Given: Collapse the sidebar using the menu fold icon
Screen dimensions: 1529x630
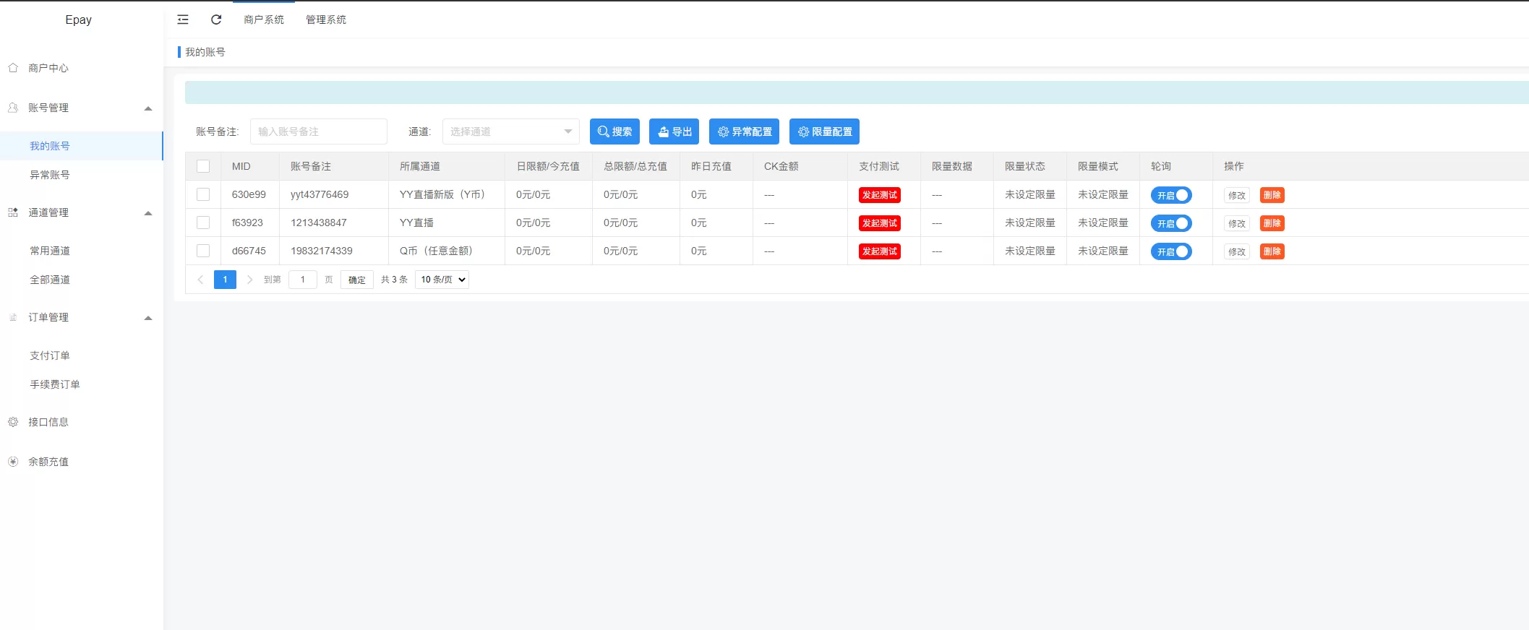Looking at the screenshot, I should point(183,20).
